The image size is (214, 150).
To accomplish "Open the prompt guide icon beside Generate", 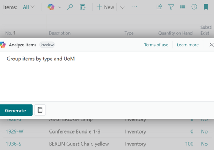I will coord(40,110).
